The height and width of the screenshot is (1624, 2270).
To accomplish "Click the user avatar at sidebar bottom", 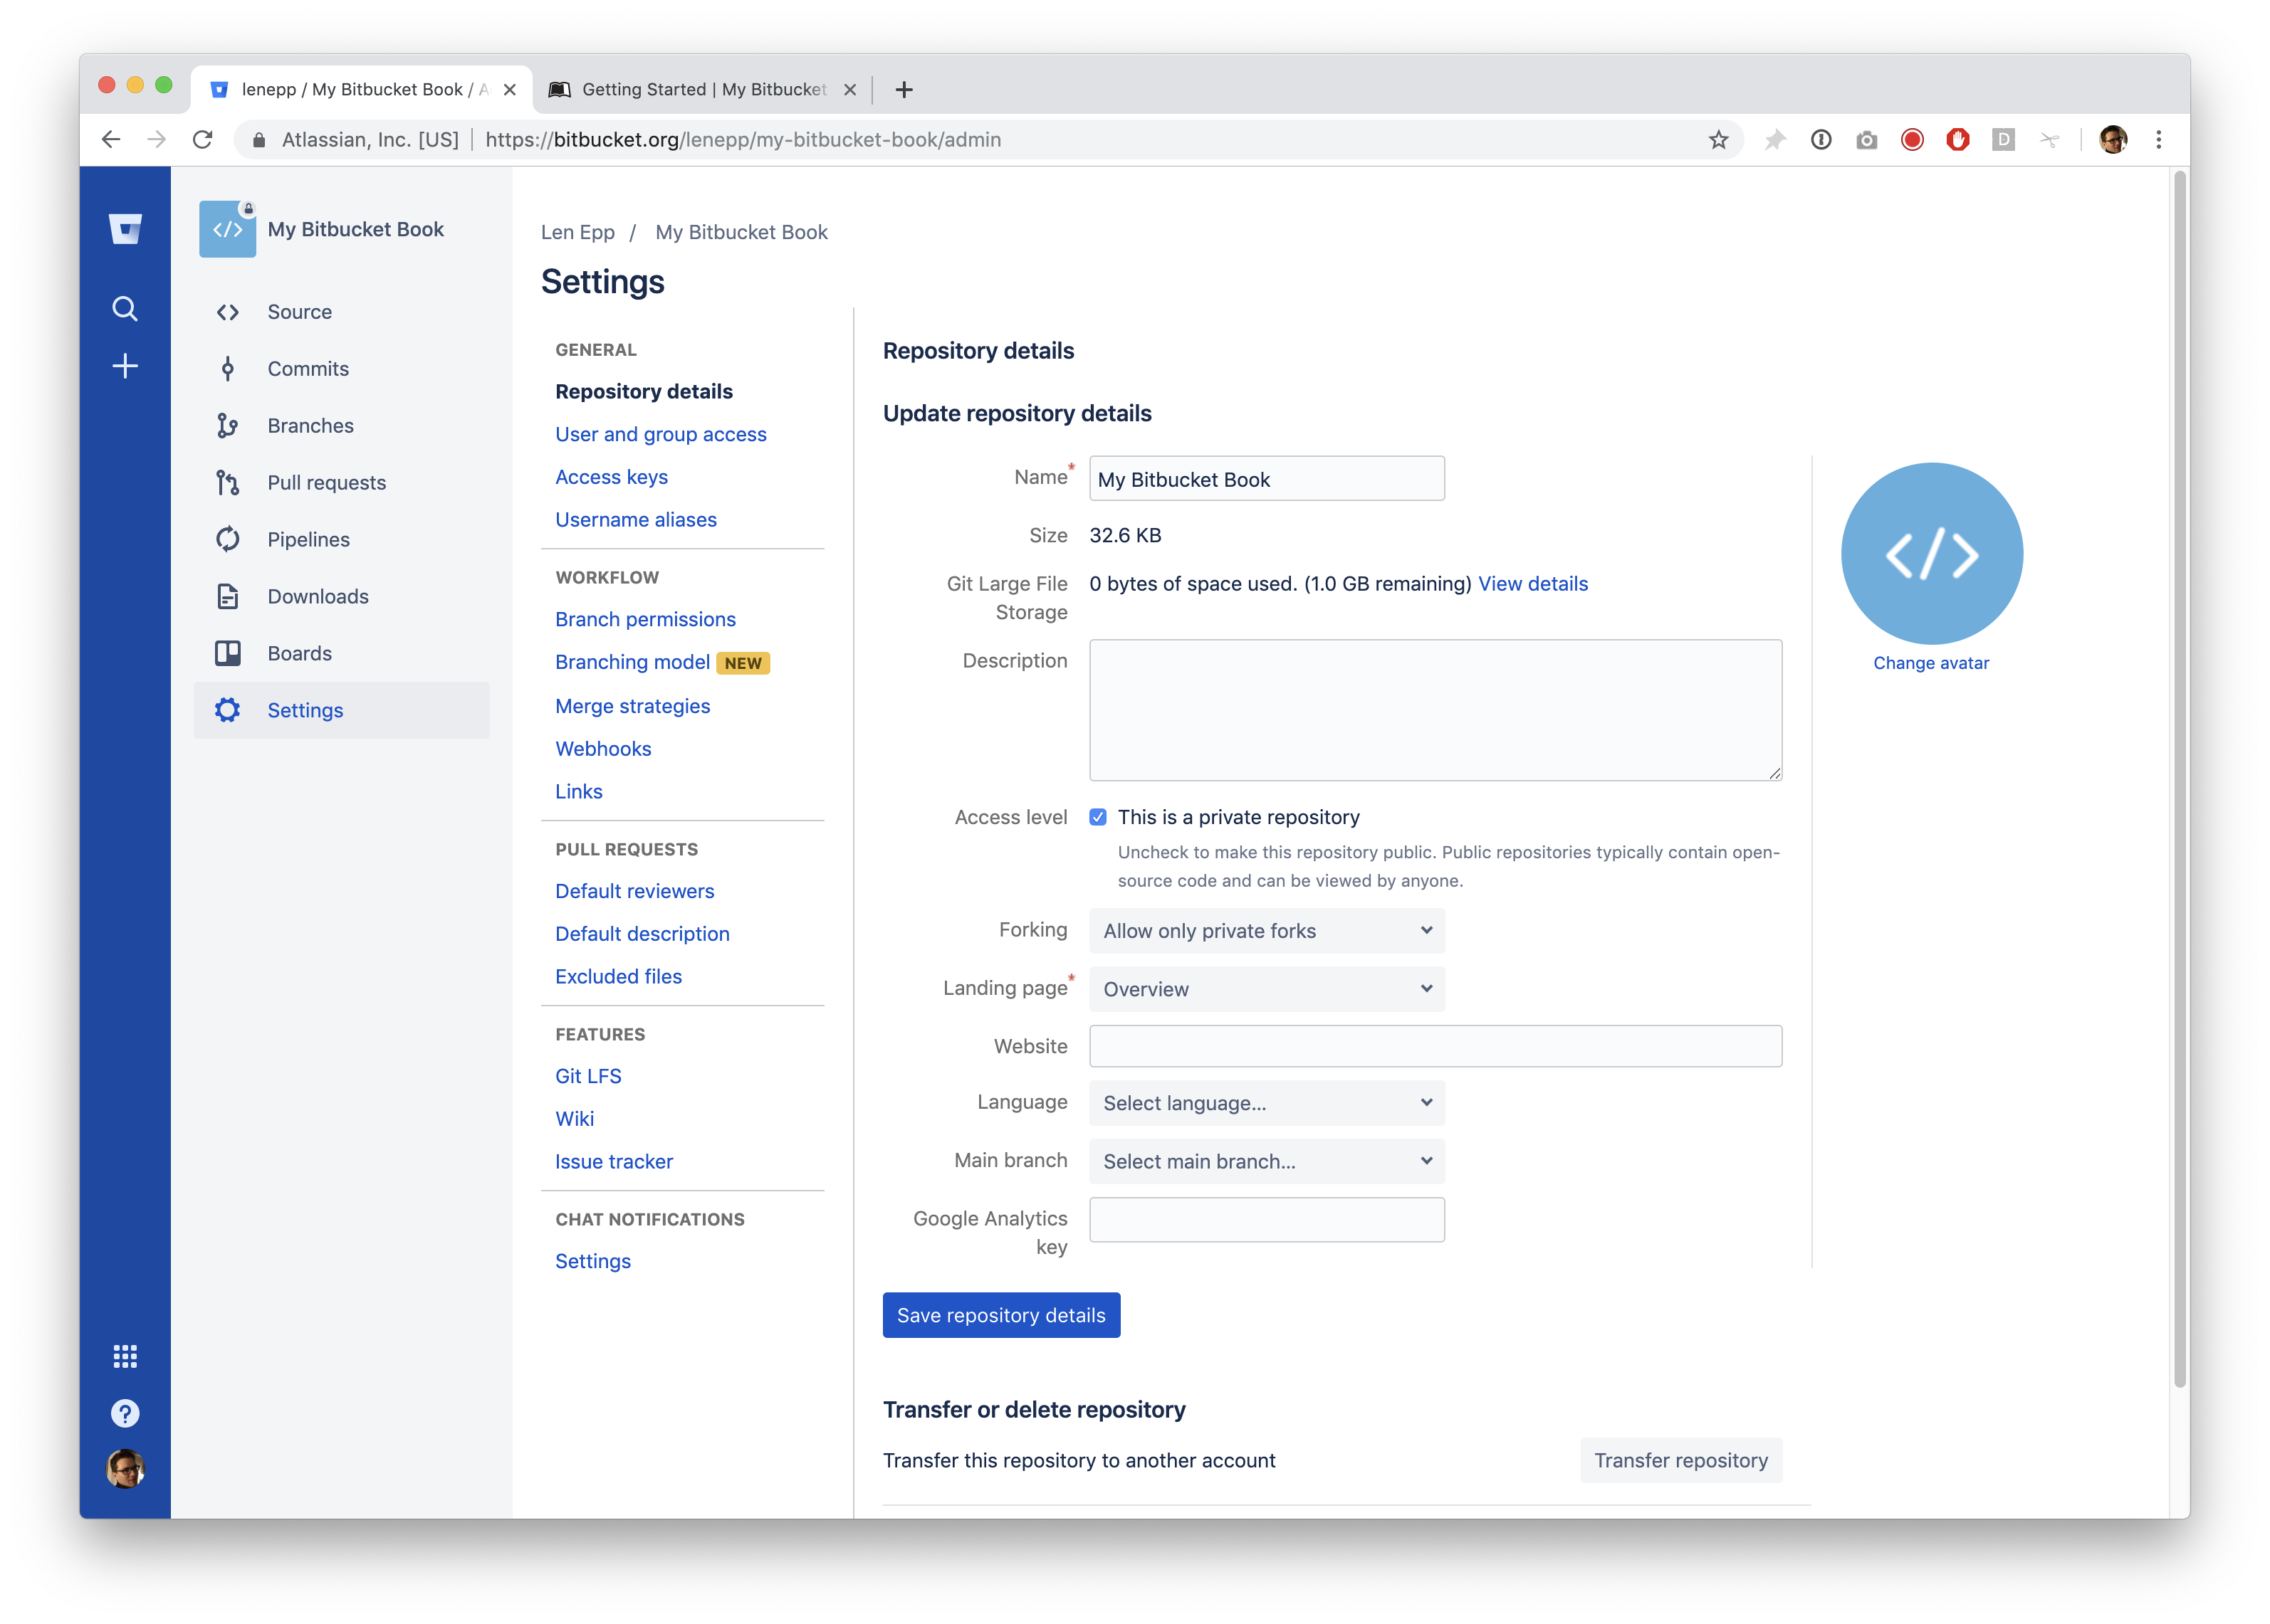I will [x=125, y=1469].
